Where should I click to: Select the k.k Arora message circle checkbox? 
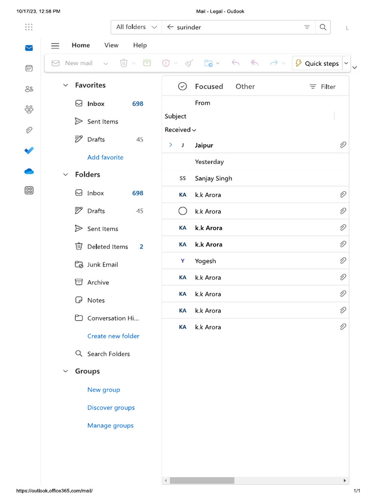coord(183,211)
